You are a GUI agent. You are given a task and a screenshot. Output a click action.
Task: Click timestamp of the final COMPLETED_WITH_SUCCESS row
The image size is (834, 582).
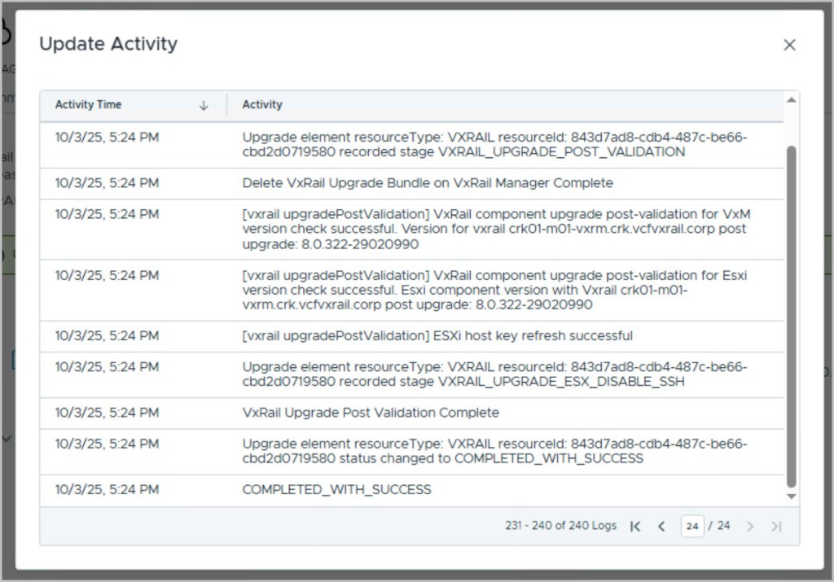coord(107,489)
